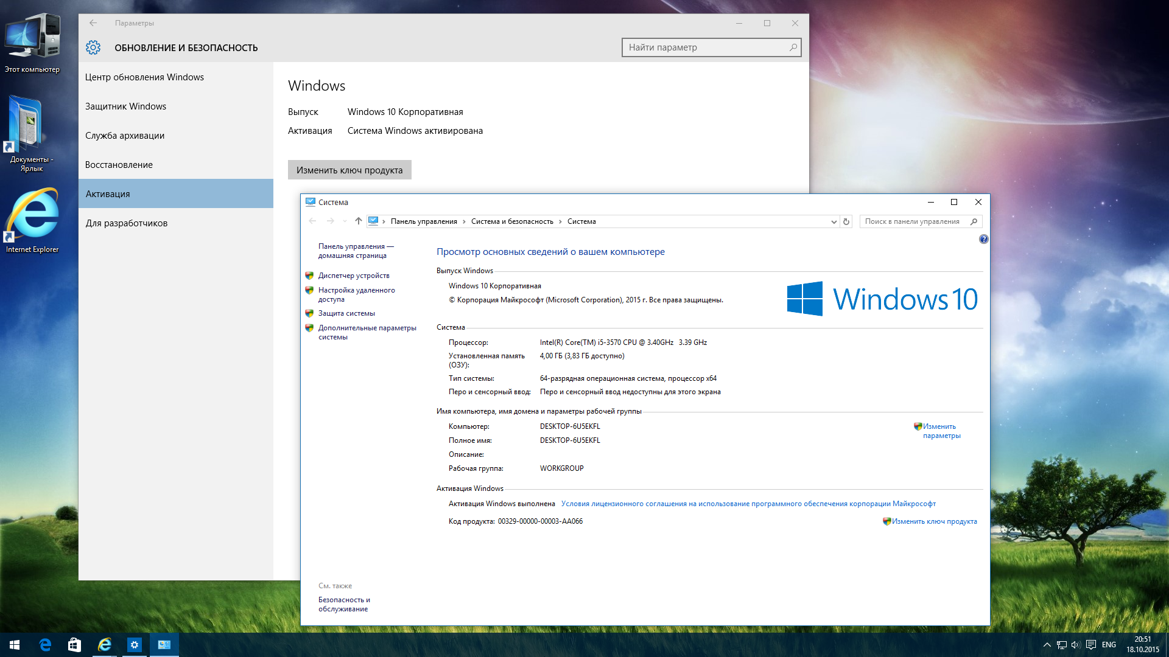Click the Settings gear icon in the header
The height and width of the screenshot is (657, 1169).
pos(93,47)
